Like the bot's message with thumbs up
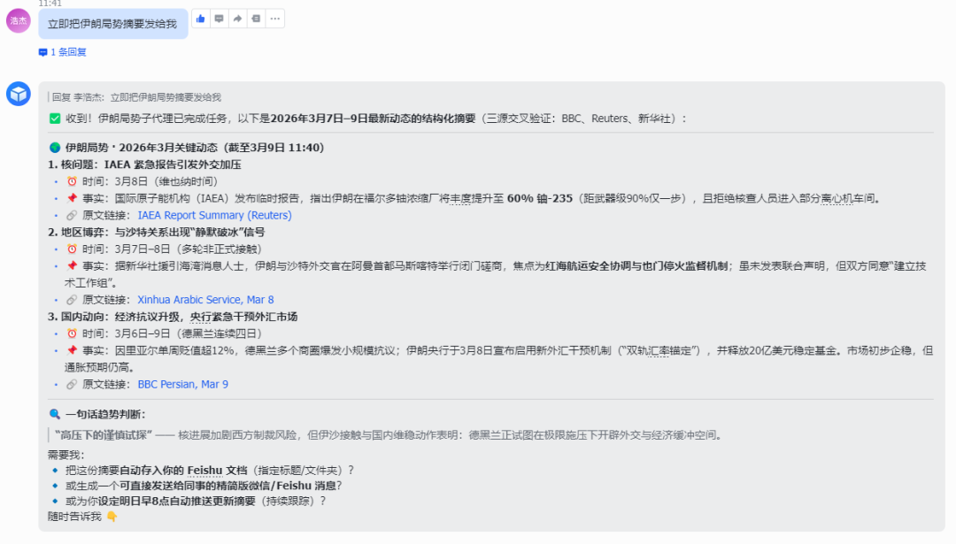 [x=200, y=18]
